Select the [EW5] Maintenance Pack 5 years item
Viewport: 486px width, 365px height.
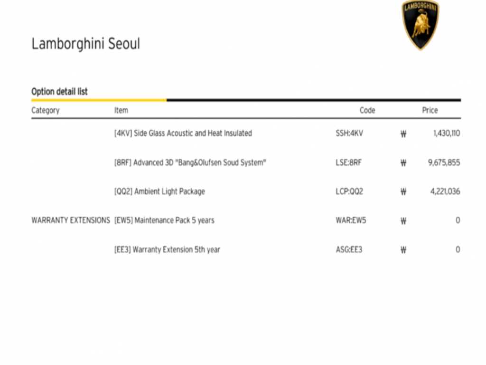click(x=164, y=221)
